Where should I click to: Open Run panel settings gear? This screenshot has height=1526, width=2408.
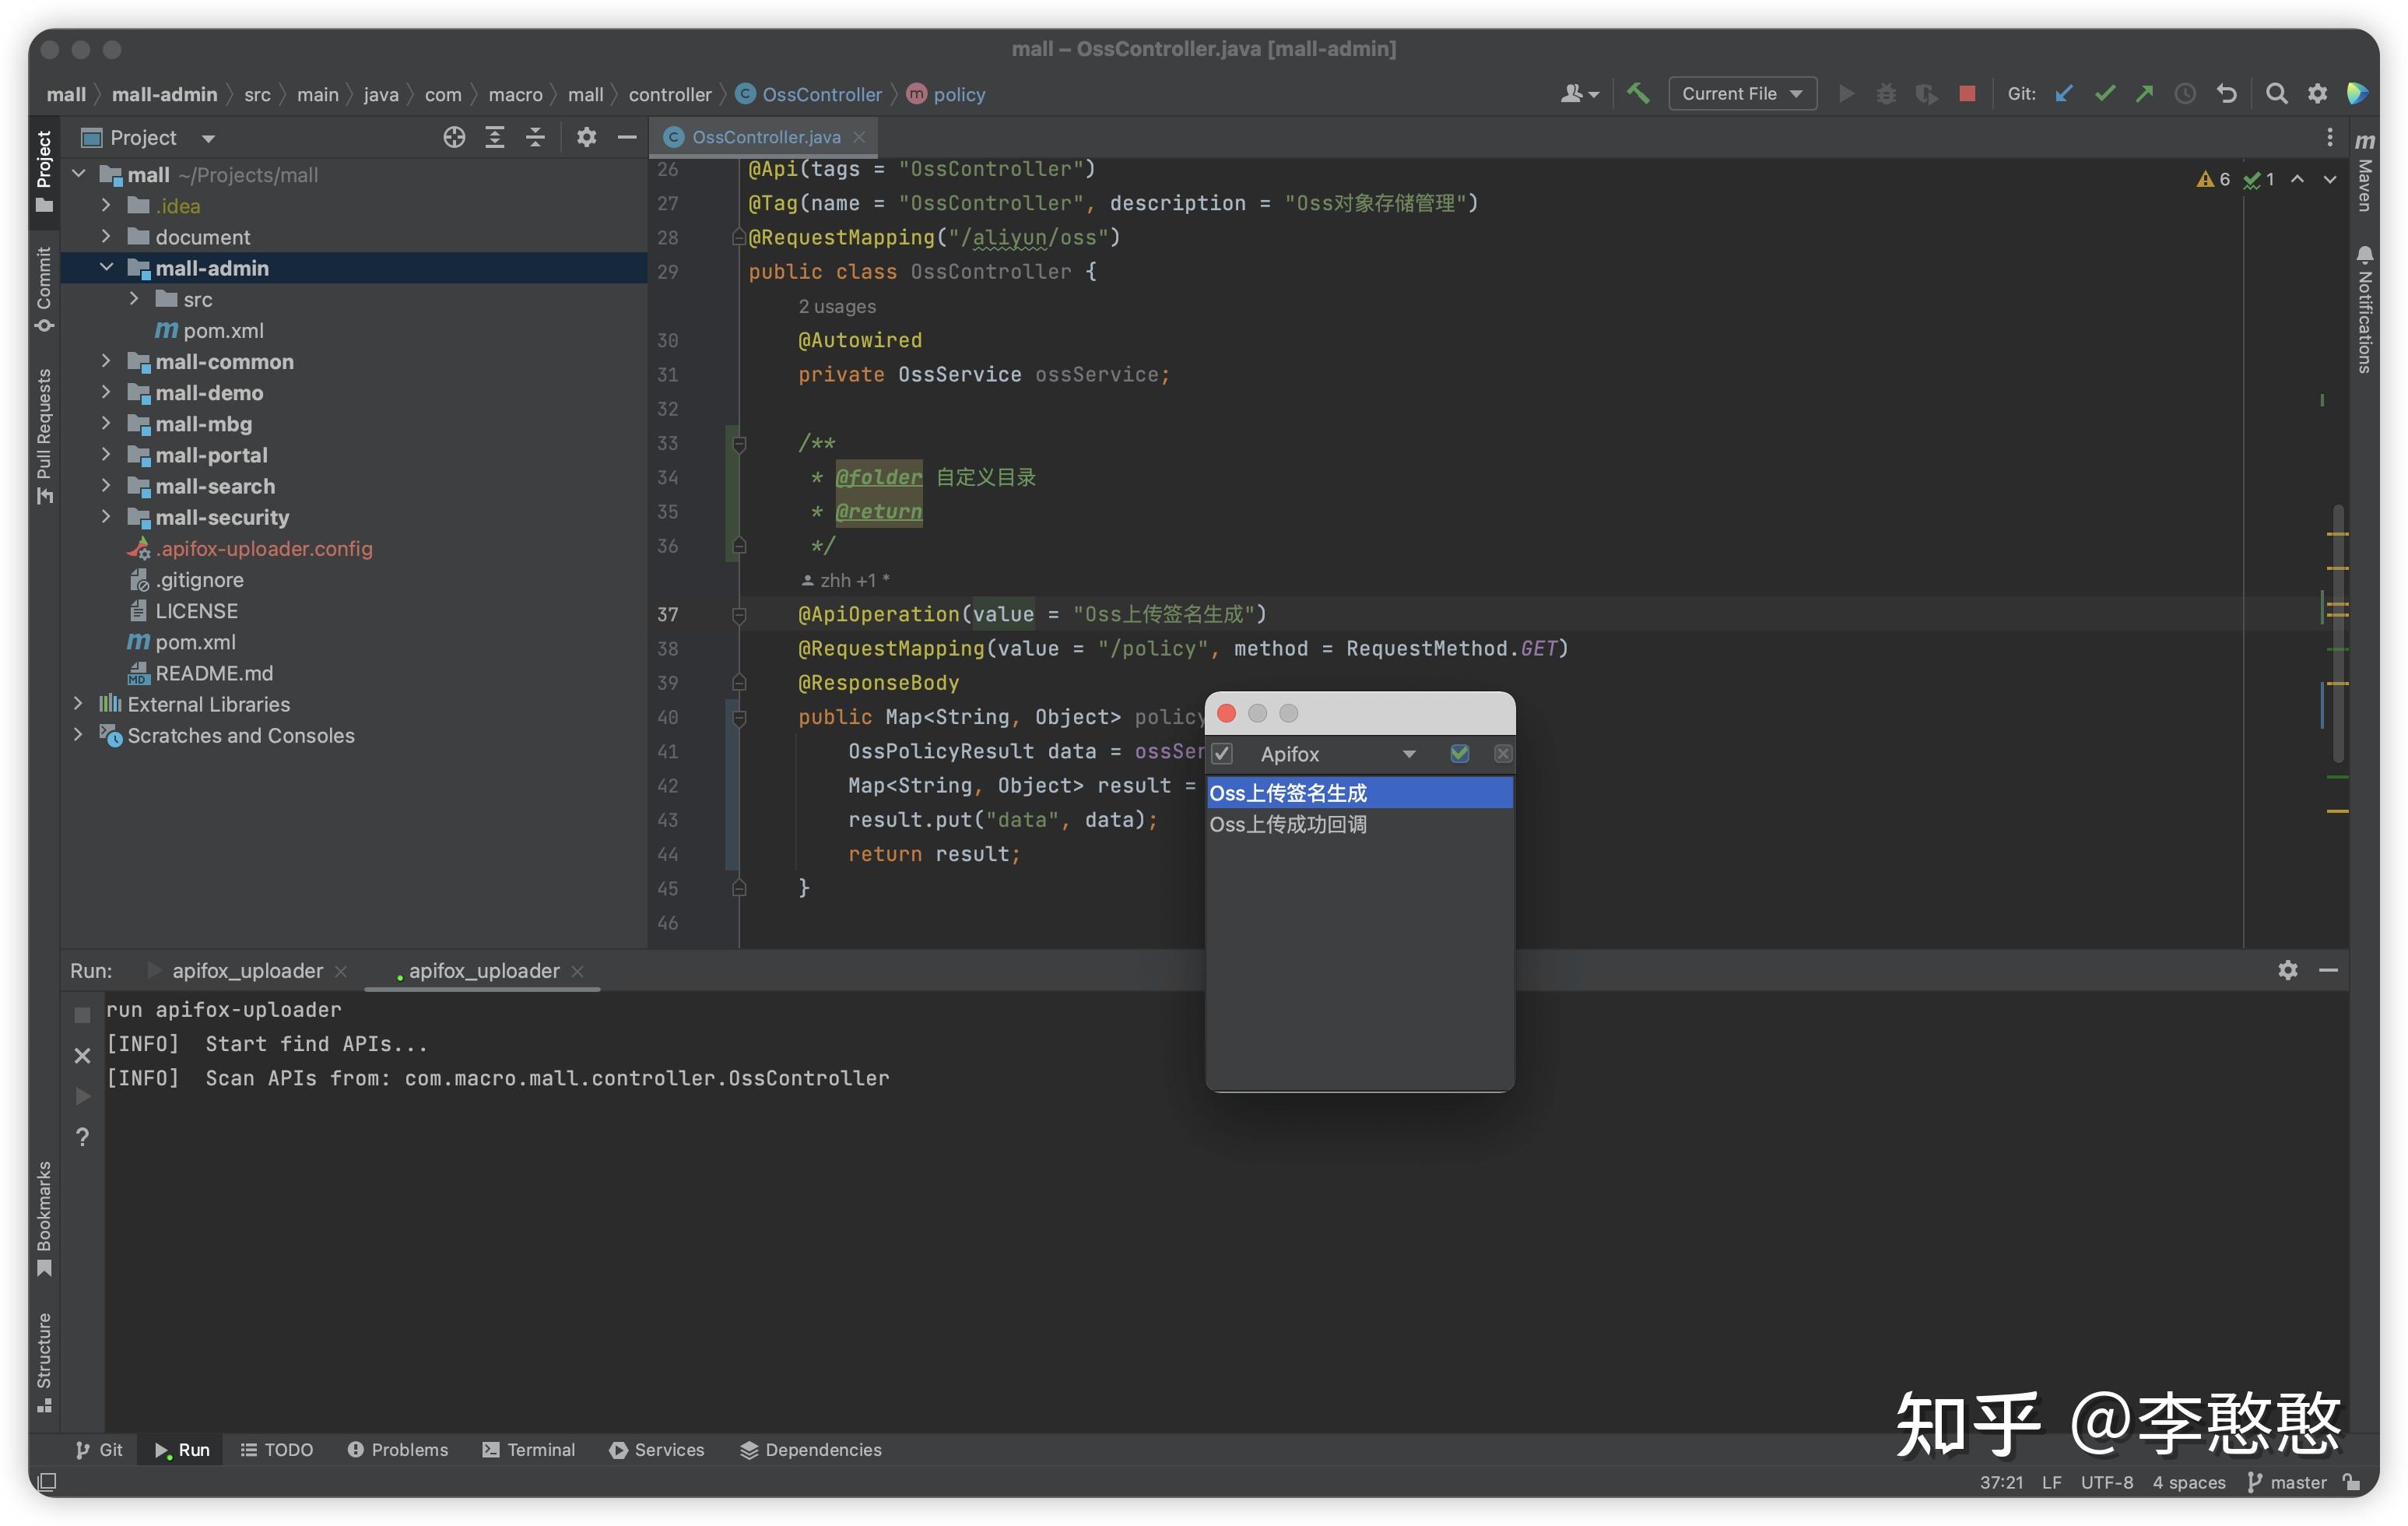(x=2288, y=969)
